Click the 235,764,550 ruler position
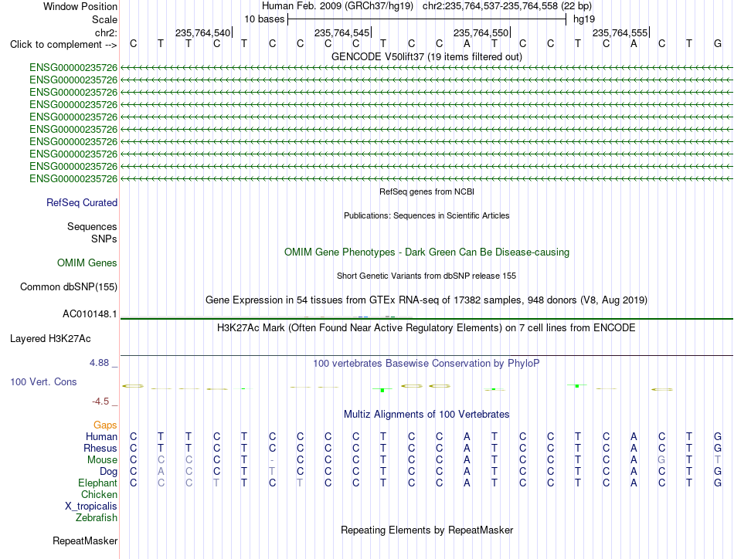Viewport: 734px width, 559px height. (481, 32)
